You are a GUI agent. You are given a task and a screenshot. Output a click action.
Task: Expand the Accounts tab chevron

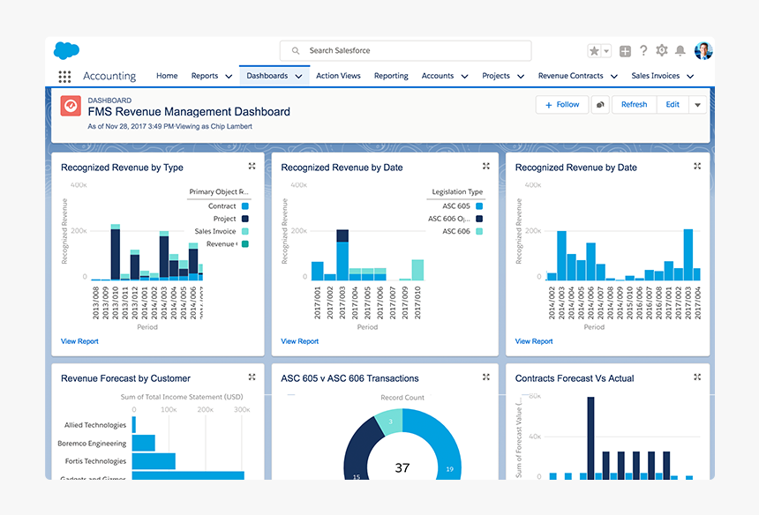465,77
